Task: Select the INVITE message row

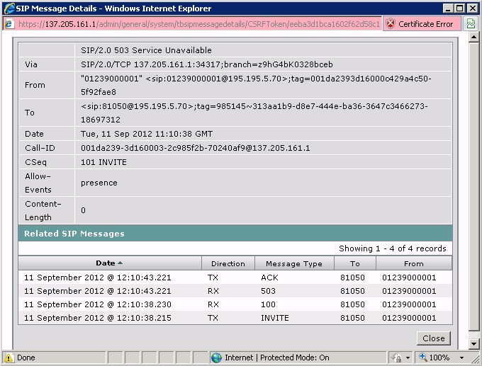Action: click(x=235, y=318)
